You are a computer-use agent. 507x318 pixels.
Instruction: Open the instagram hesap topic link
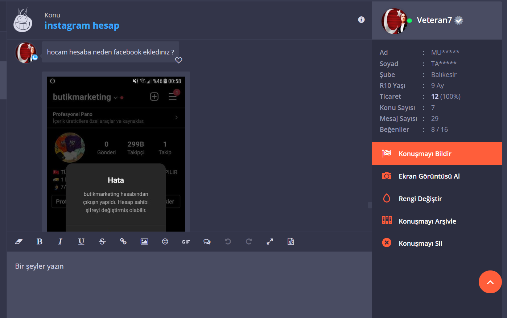pyautogui.click(x=82, y=25)
